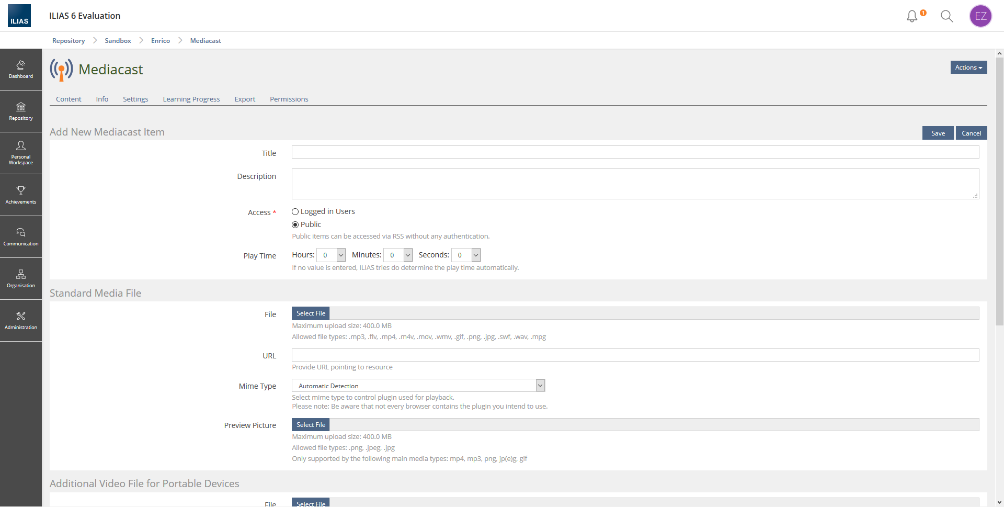
Task: Expand the Hours play time dropdown
Action: [x=331, y=255]
